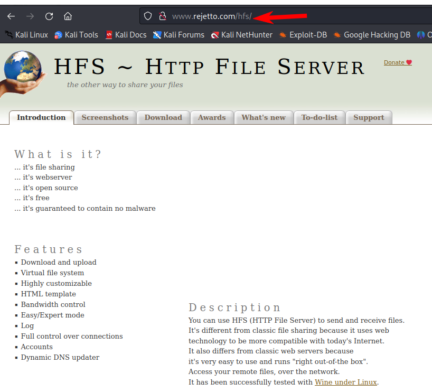Click 'guaranteed to contain no malware' line
This screenshot has height=392, width=432.
[85, 208]
